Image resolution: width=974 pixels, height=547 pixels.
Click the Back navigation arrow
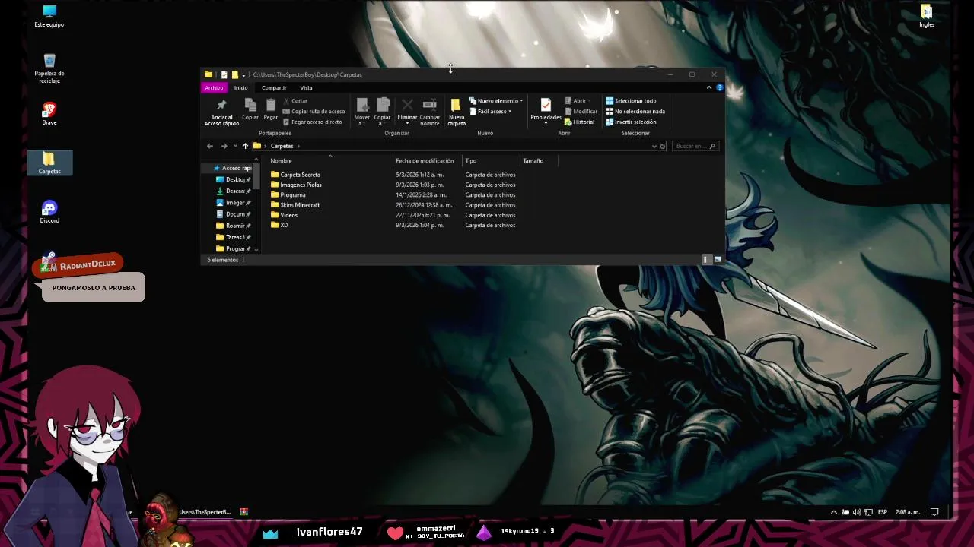[x=210, y=146]
